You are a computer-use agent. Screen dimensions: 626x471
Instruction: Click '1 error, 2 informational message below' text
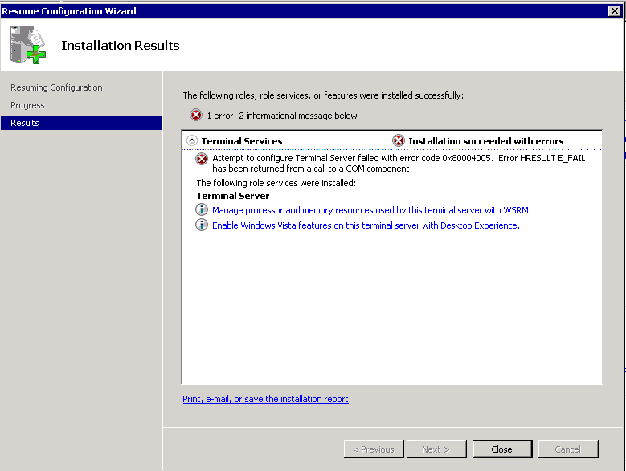[282, 116]
